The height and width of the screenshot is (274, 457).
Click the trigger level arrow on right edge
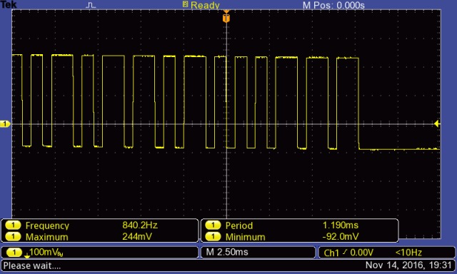point(437,123)
